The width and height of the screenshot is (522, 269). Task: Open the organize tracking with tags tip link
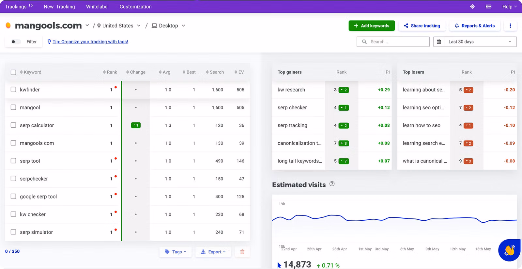tap(90, 42)
